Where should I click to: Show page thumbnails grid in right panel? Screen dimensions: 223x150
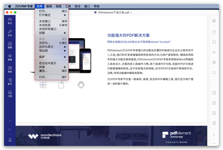click(214, 21)
